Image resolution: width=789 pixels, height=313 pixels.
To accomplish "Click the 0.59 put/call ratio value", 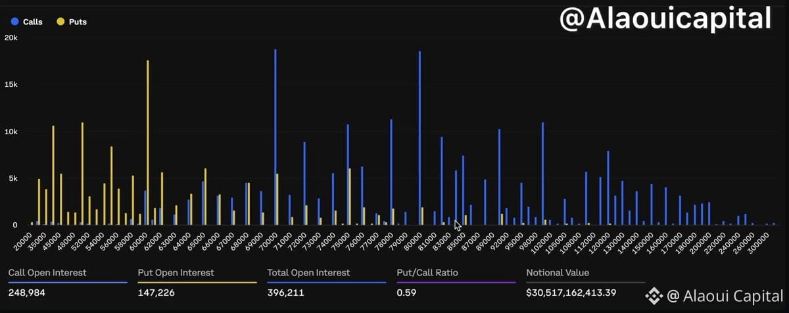I will [406, 293].
